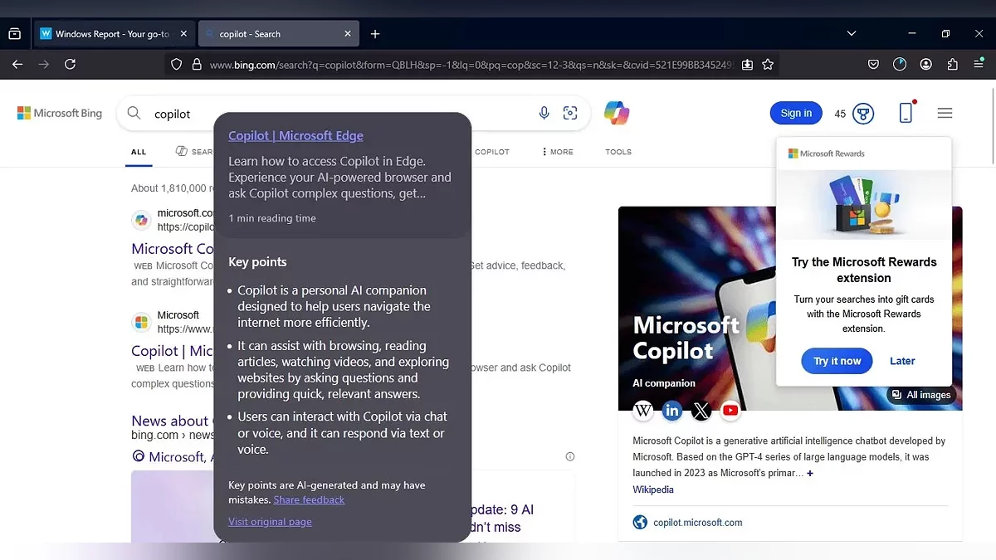Dismiss Rewards prompt with Later
The width and height of the screenshot is (996, 560).
click(902, 361)
